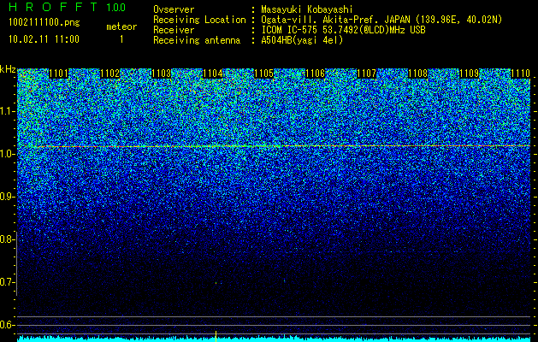Click the 1108 time marker
This screenshot has width=538, height=342.
(418, 74)
